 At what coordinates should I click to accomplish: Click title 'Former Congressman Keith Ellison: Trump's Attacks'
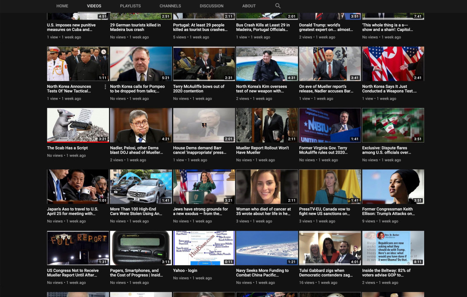[x=389, y=211]
